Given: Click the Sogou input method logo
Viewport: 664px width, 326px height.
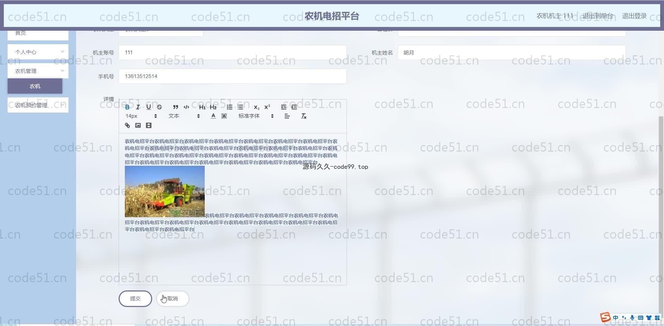Looking at the screenshot, I should [x=605, y=317].
